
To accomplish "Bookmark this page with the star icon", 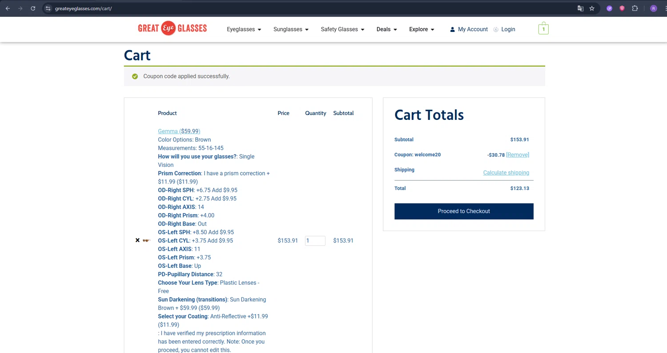I will coord(592,8).
